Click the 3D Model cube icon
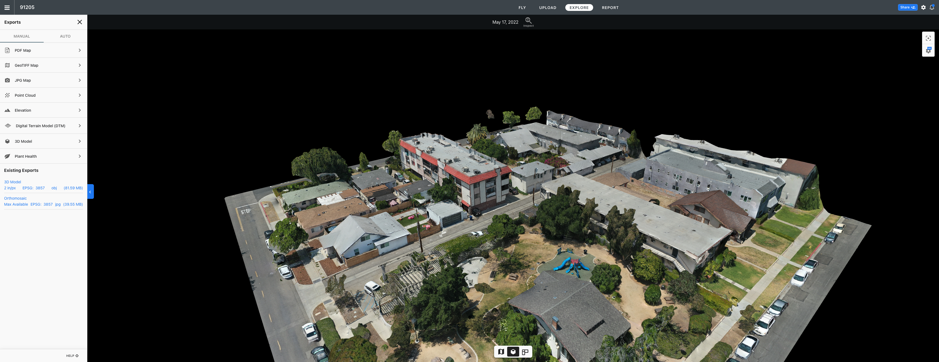The width and height of the screenshot is (939, 362). 7,141
